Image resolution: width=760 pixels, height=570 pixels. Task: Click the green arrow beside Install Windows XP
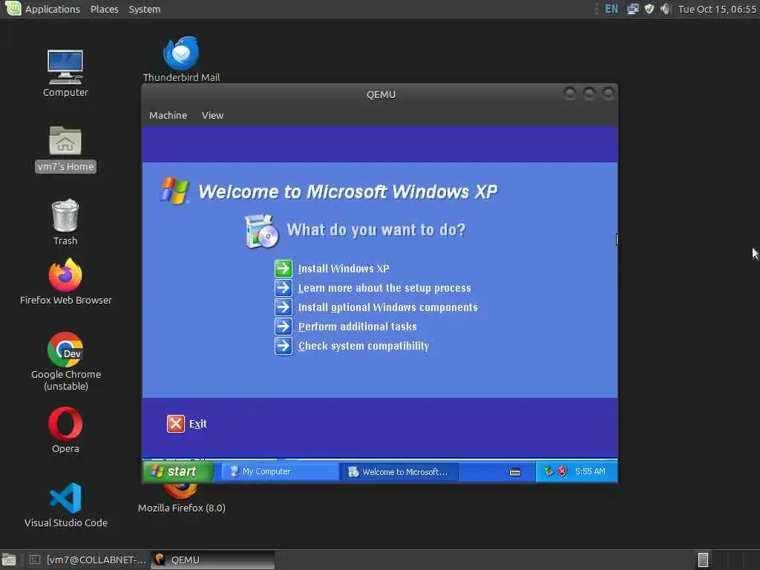pos(284,269)
